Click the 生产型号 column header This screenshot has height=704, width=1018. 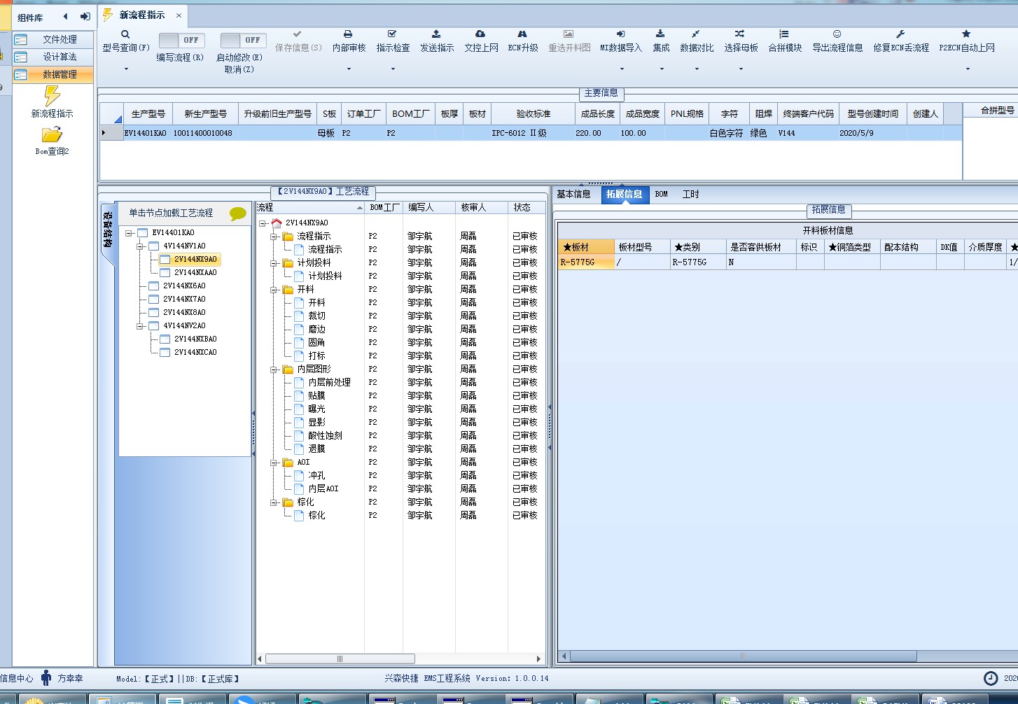pyautogui.click(x=148, y=113)
